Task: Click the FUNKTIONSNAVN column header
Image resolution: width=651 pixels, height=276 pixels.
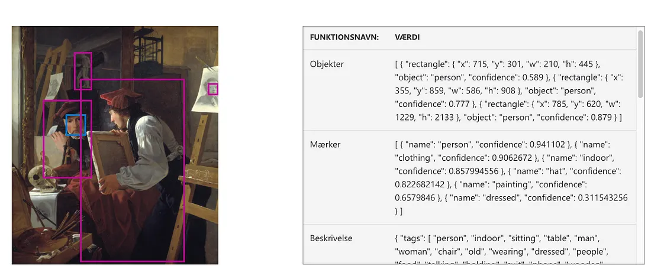Action: tap(344, 37)
